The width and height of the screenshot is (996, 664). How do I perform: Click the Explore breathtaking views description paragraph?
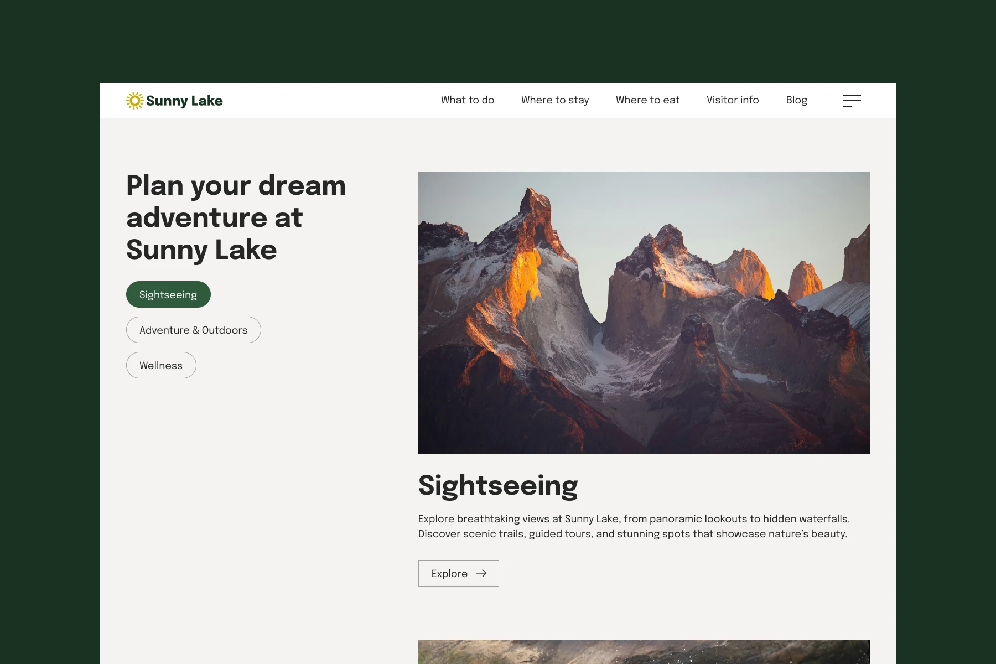pyautogui.click(x=634, y=526)
